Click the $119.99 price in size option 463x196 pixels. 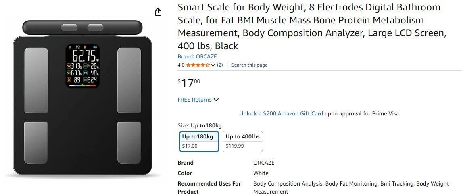(235, 146)
